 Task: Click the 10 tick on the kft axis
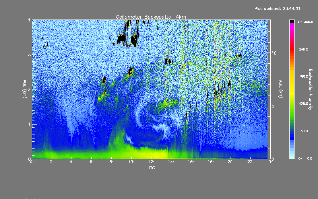(274, 53)
